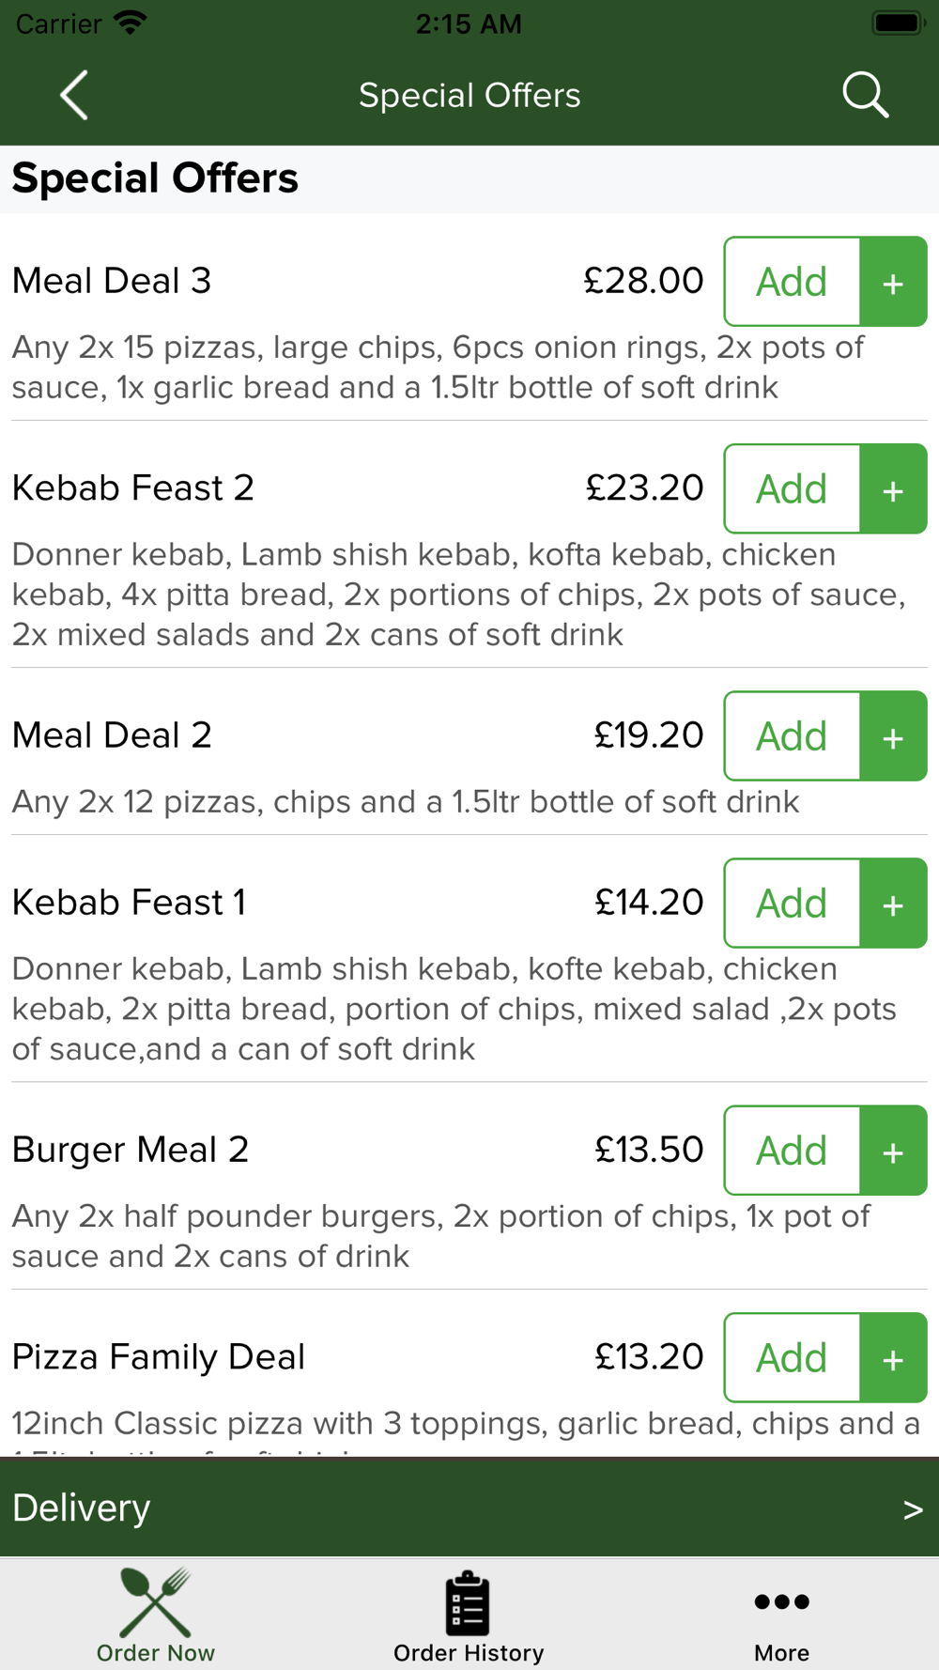This screenshot has height=1670, width=939.
Task: Add Burger Meal 2 to order
Action: [x=793, y=1151]
